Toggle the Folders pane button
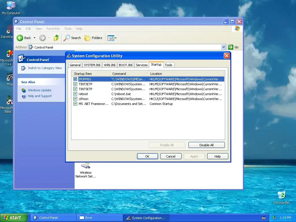The height and width of the screenshot is (222, 296). coord(93,38)
